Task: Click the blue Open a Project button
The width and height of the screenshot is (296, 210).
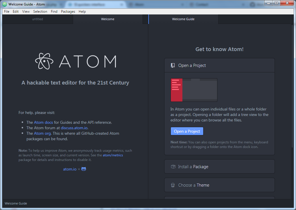Action: [x=187, y=131]
